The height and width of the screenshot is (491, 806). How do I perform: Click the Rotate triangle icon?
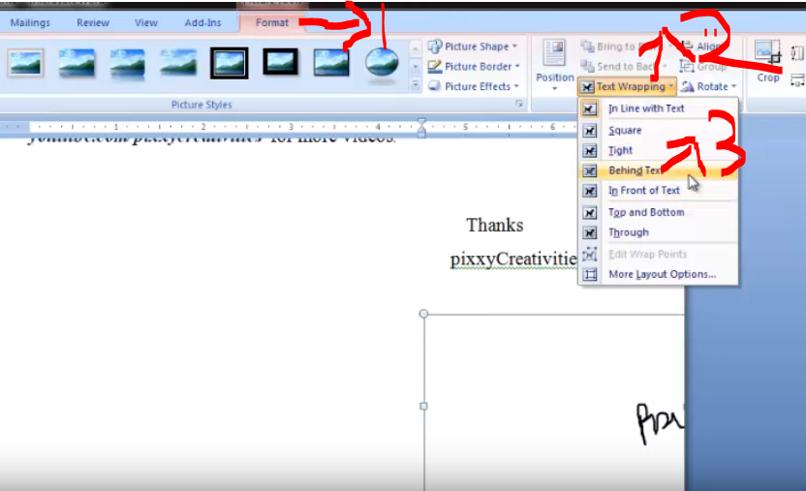pos(688,87)
